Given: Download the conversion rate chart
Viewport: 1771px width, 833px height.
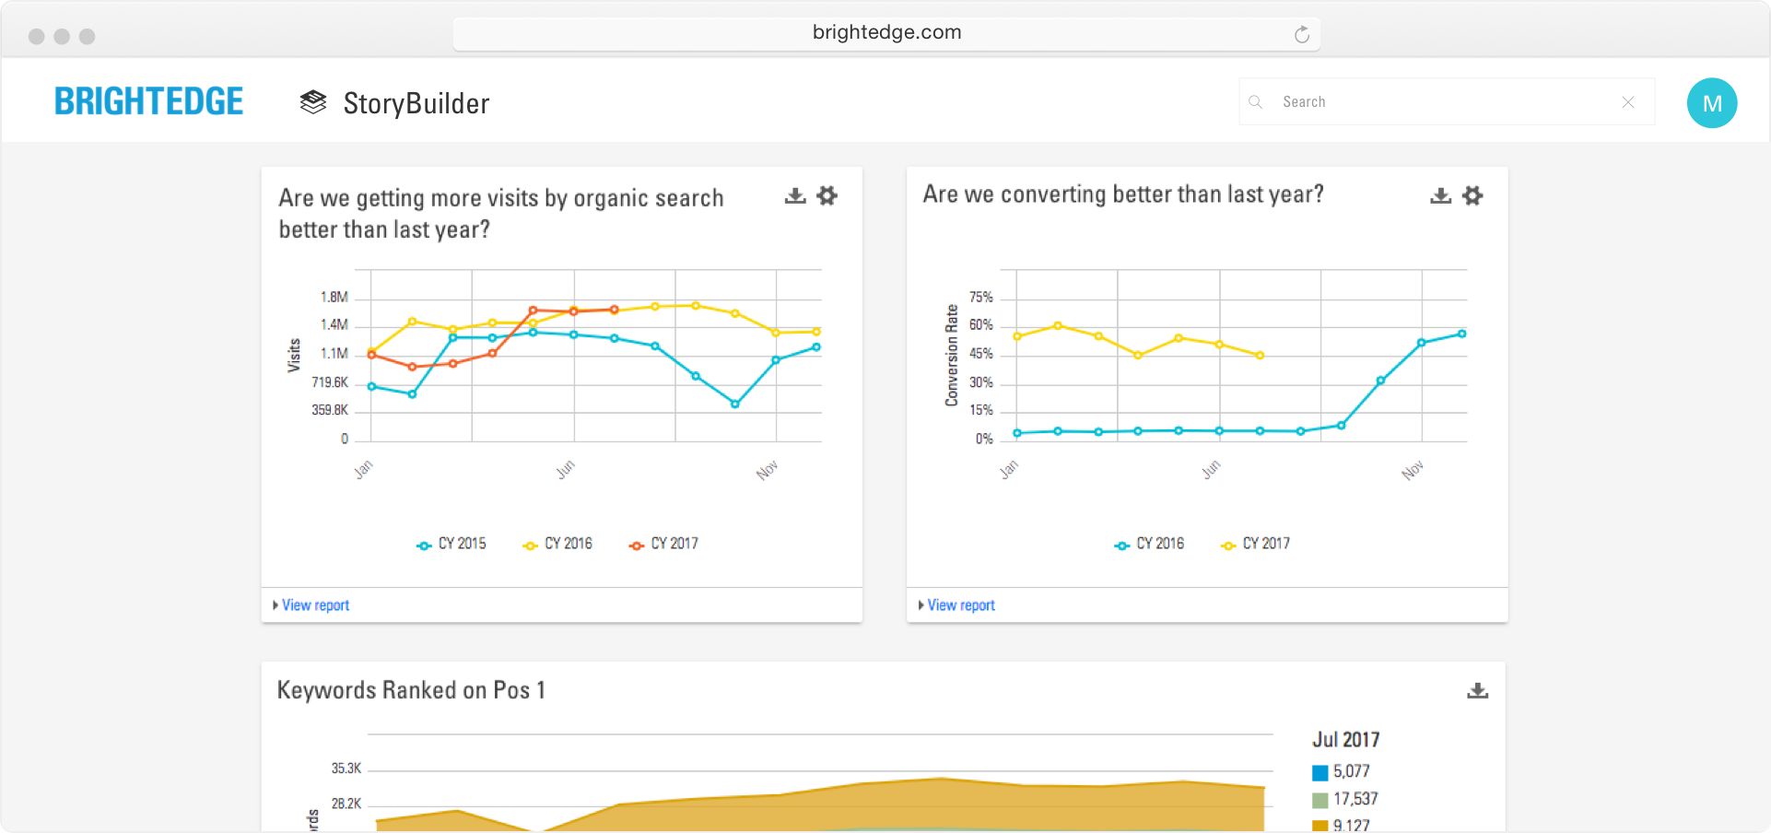Looking at the screenshot, I should click(1440, 195).
